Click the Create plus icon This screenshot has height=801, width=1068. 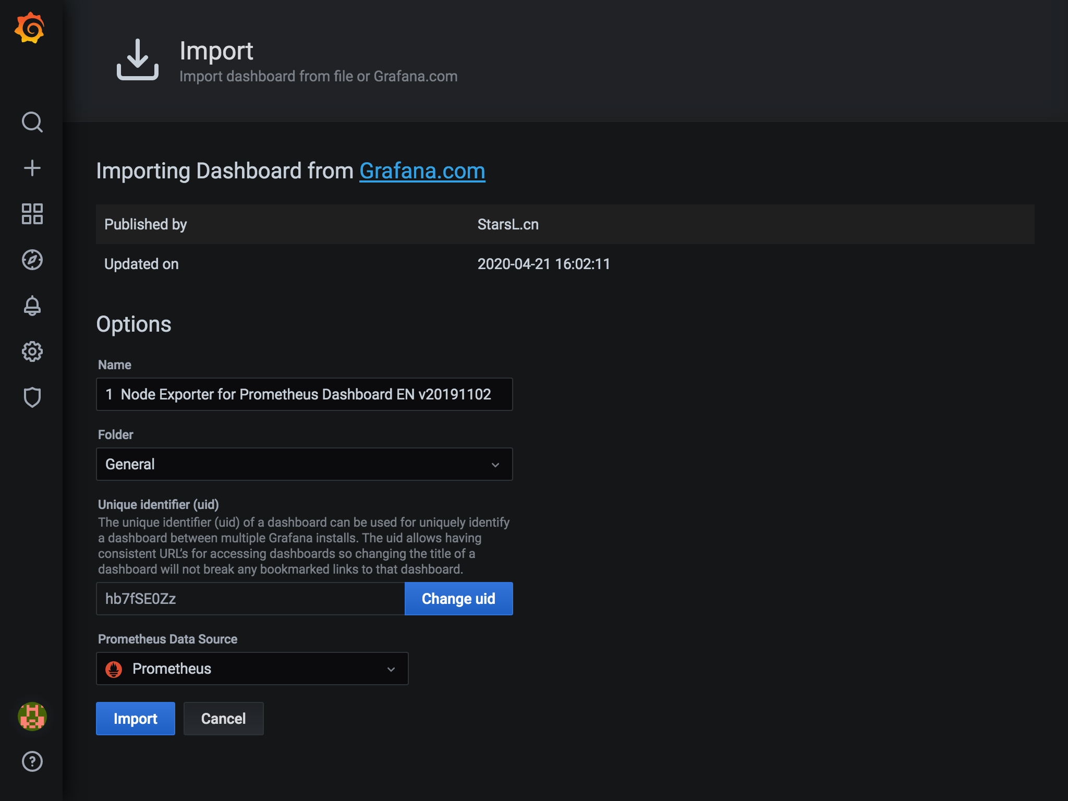(x=32, y=168)
